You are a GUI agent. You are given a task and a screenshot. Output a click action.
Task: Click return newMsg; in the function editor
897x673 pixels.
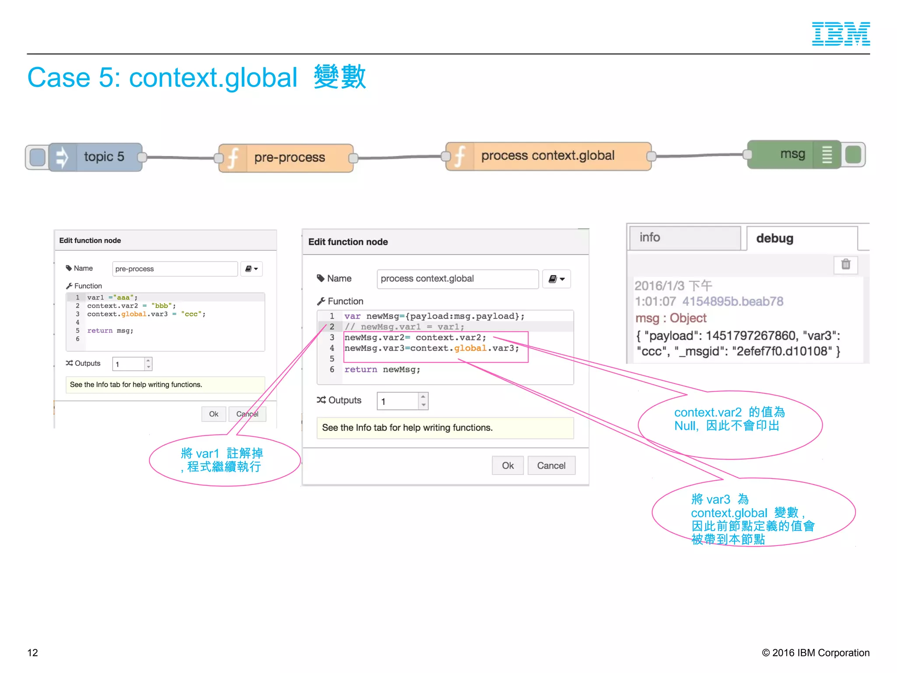382,369
